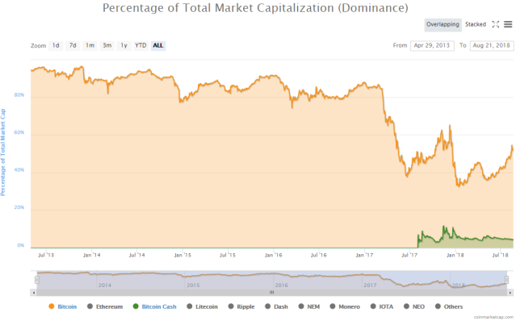This screenshot has width=516, height=321.
Task: Open the chart hamburger menu icon
Action: [x=508, y=24]
